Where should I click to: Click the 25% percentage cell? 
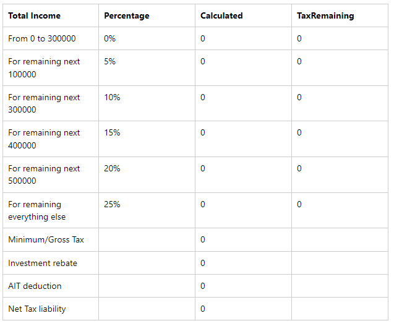[112, 204]
